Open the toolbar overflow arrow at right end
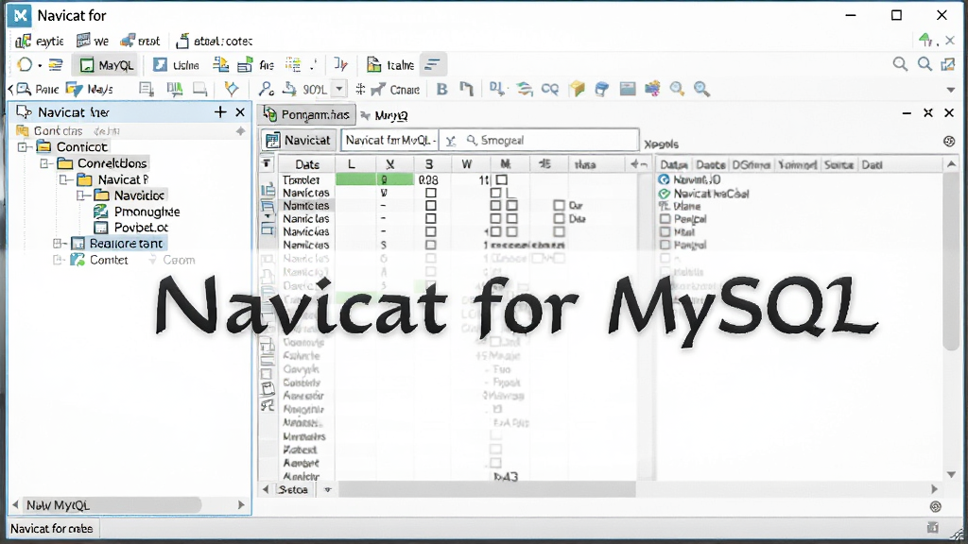Image resolution: width=968 pixels, height=544 pixels. tap(951, 90)
